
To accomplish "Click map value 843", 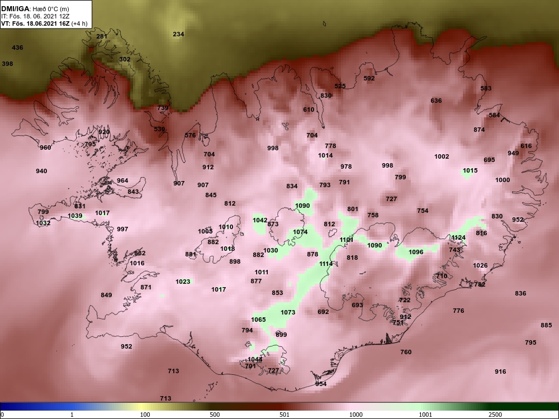I will click(133, 192).
